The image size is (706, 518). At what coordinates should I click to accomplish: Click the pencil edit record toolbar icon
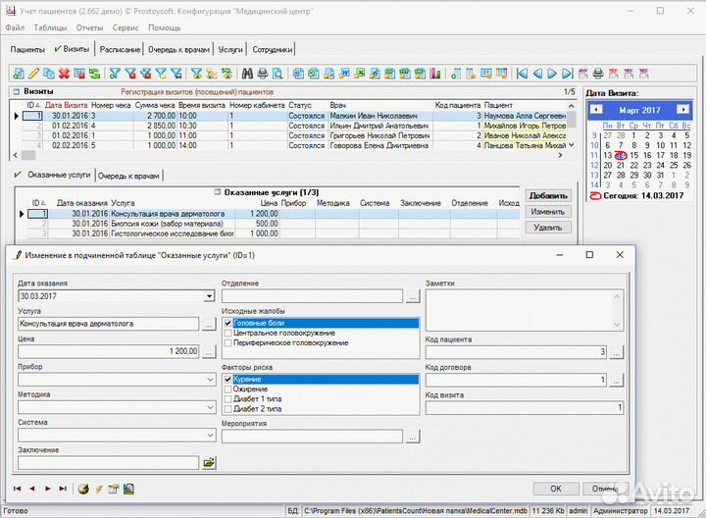click(x=33, y=74)
